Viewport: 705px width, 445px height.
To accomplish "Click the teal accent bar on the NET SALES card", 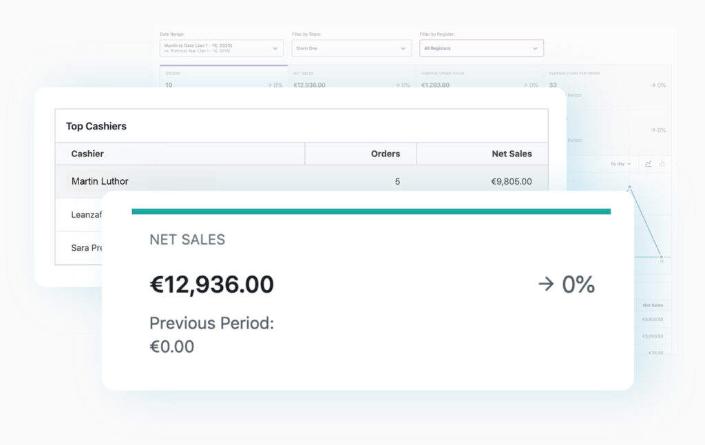I will (372, 210).
